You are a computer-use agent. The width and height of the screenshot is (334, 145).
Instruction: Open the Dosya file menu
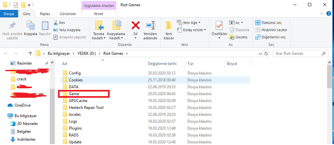(x=9, y=14)
